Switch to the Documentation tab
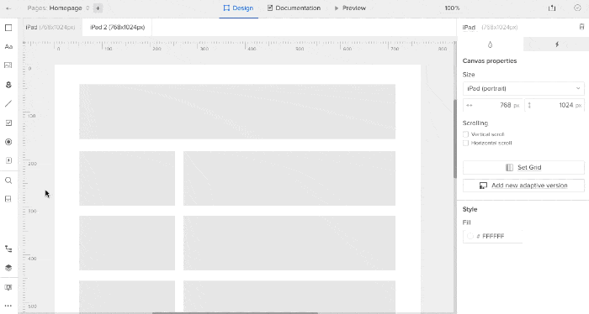This screenshot has width=589, height=314. coord(294,8)
